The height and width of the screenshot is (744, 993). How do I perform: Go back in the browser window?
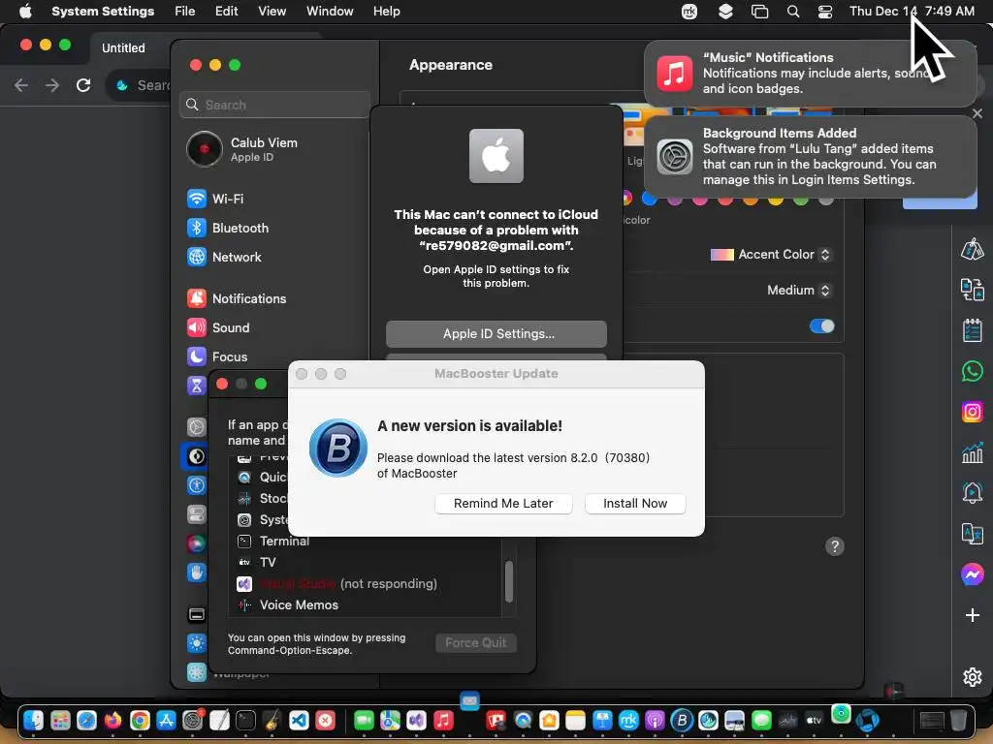21,85
